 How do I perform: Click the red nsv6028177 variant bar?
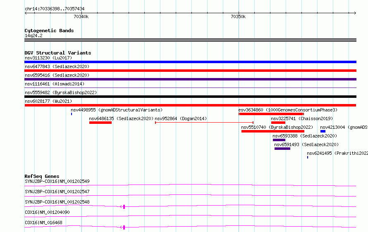[190, 105]
